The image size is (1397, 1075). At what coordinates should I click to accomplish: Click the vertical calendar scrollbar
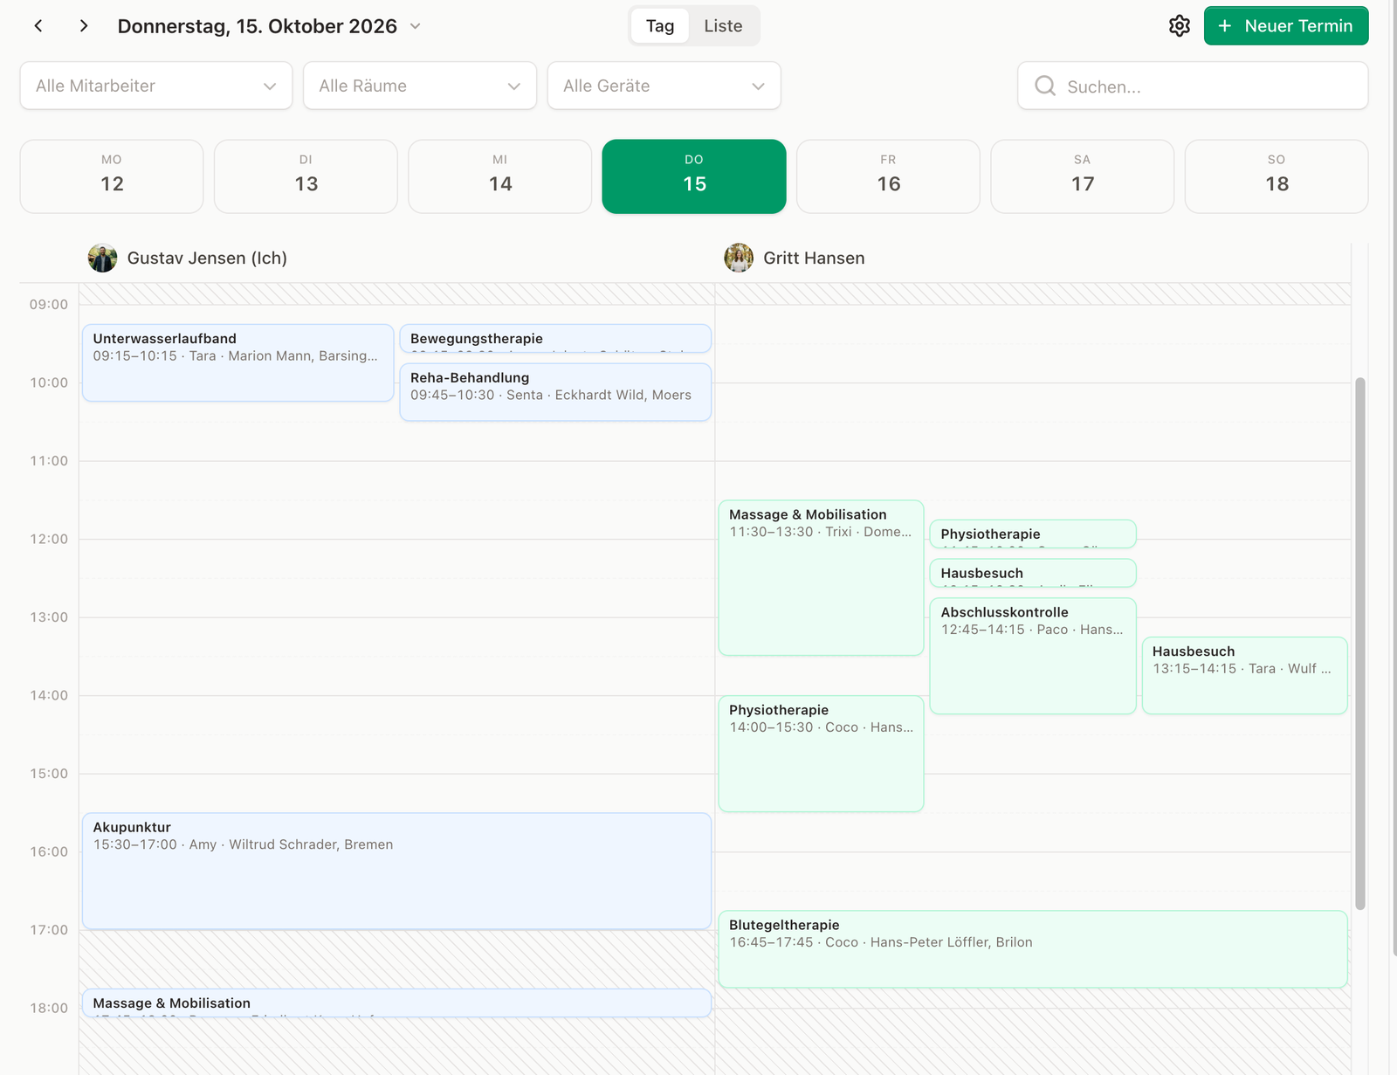(x=1359, y=644)
